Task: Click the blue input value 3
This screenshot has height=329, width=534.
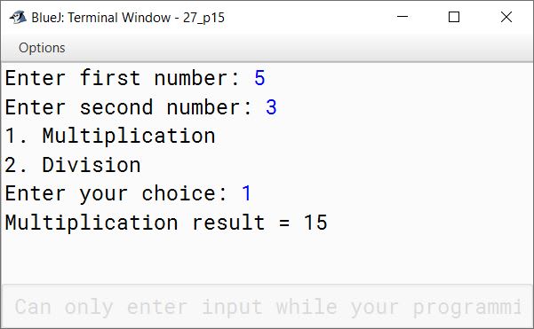Action: tap(271, 107)
